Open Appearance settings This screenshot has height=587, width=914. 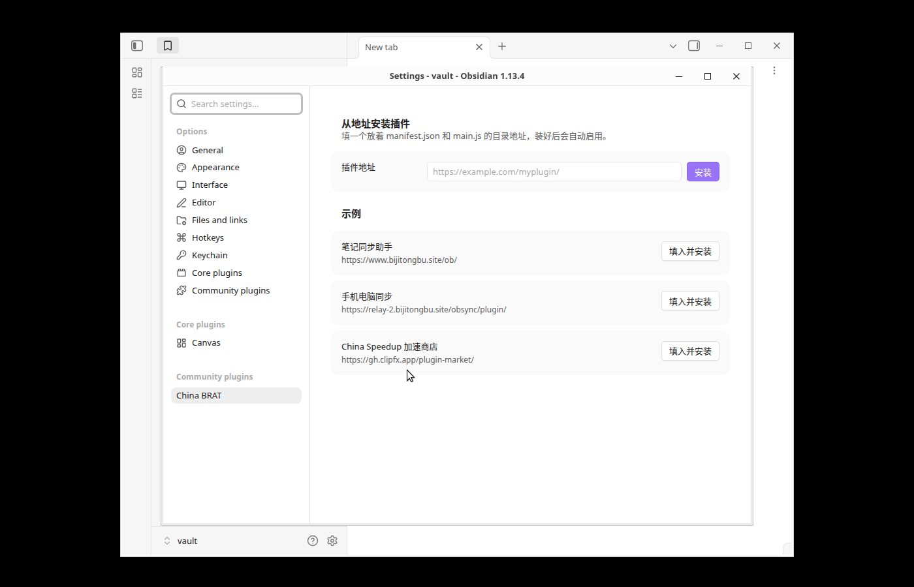[236, 168]
